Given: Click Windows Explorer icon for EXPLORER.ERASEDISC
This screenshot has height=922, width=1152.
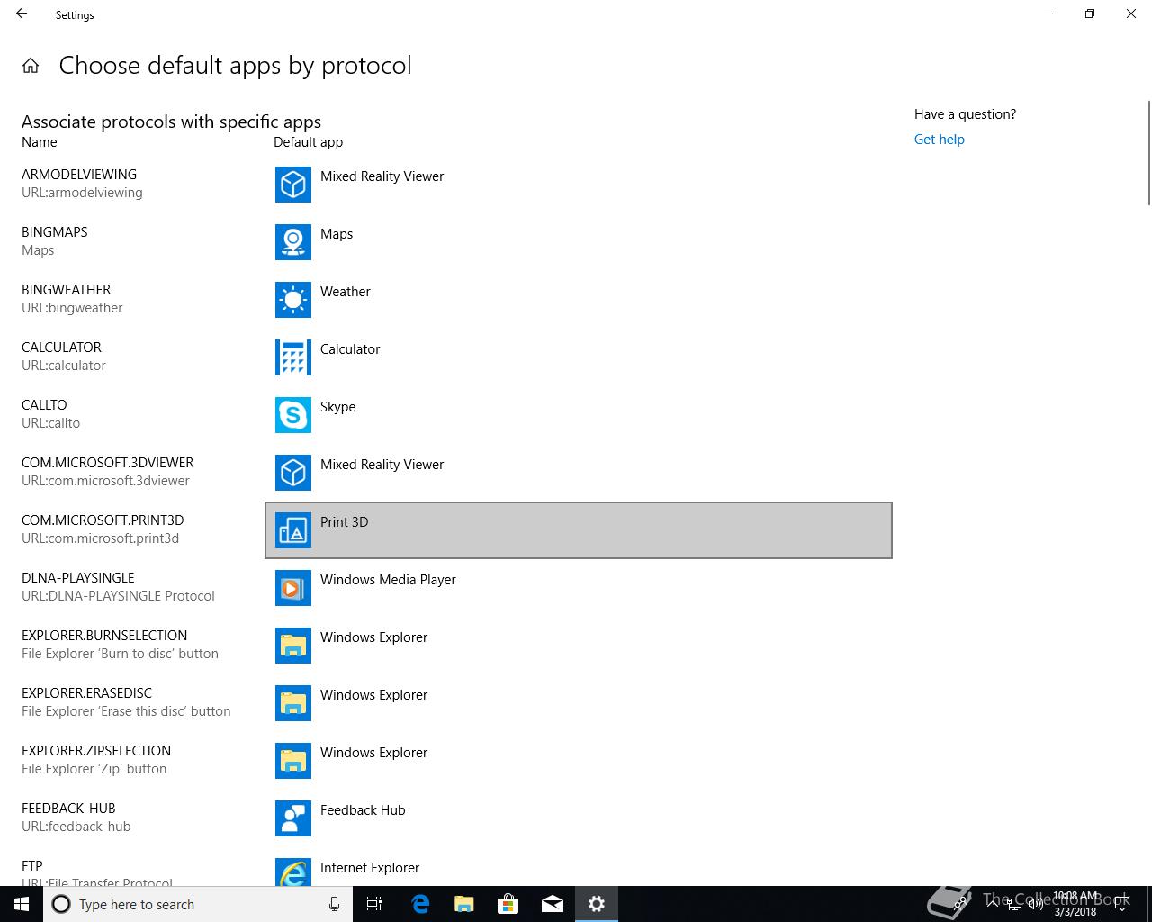Looking at the screenshot, I should pyautogui.click(x=293, y=703).
